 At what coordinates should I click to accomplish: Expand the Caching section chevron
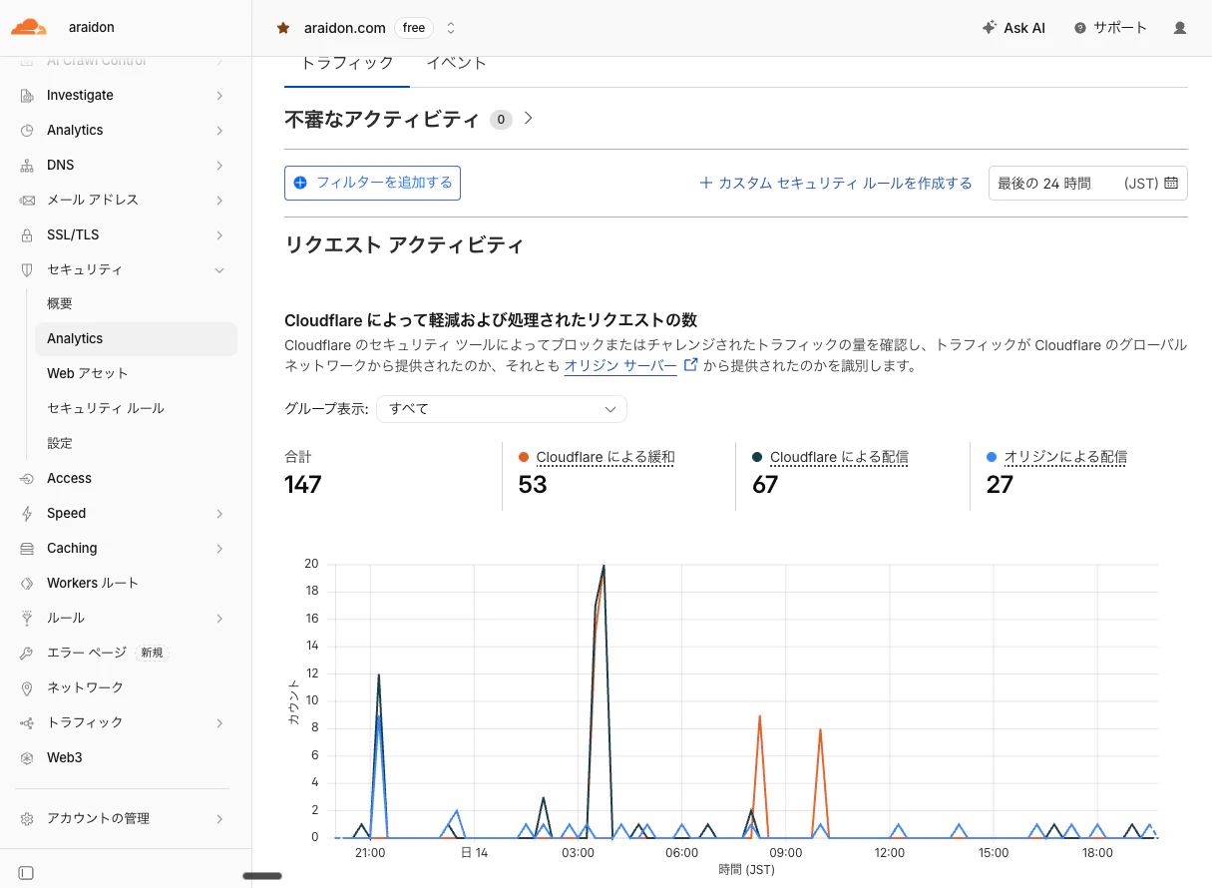point(219,549)
